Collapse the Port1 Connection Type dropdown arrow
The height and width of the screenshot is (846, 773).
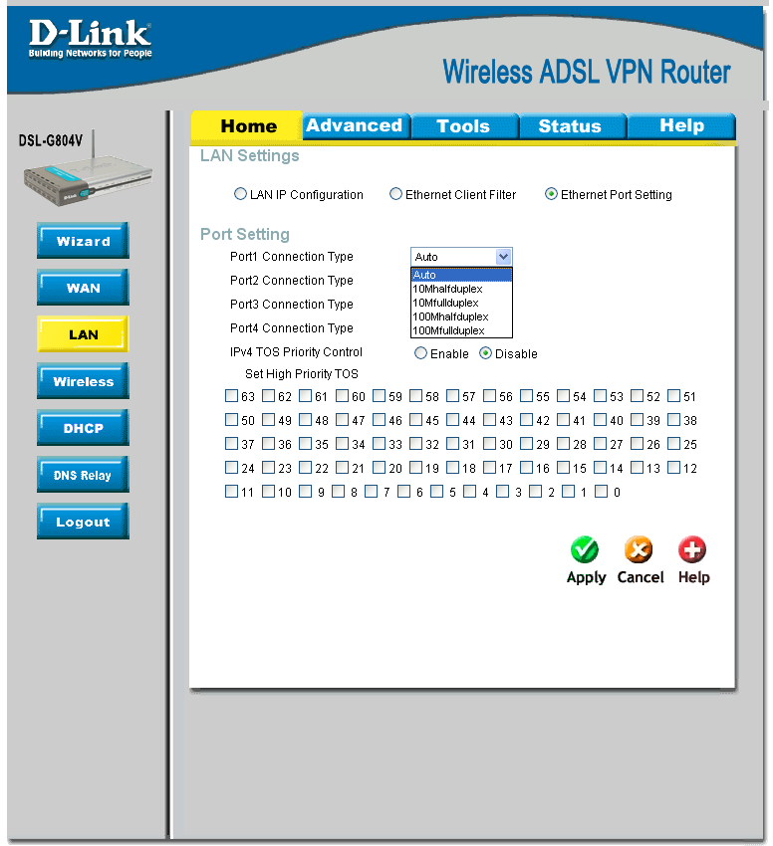503,257
